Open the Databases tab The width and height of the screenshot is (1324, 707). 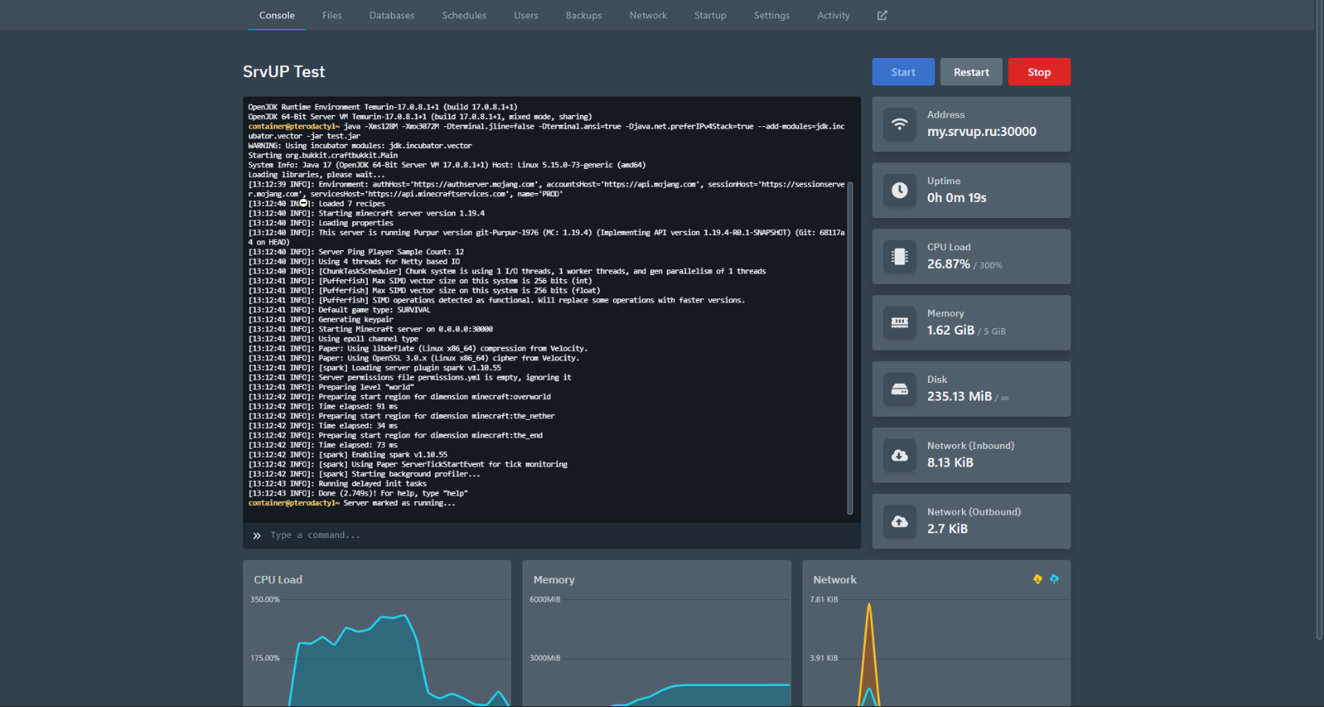pos(392,15)
